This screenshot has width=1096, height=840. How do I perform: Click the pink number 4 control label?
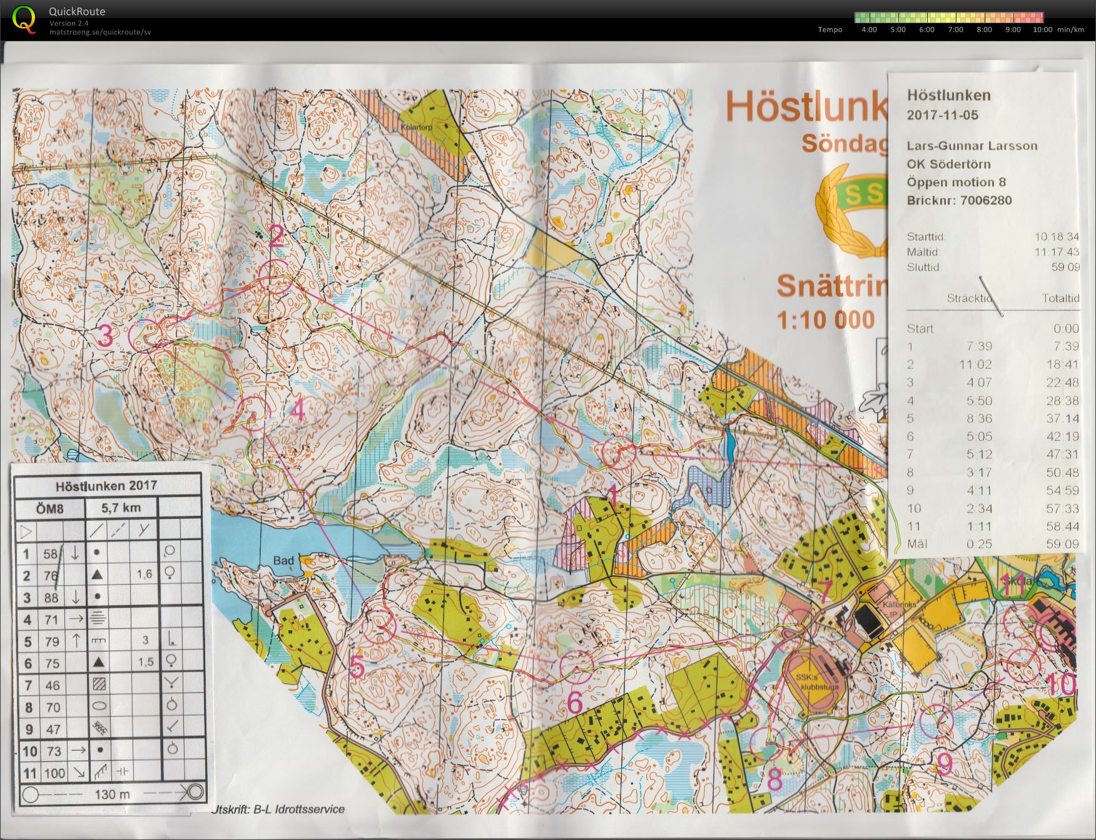[297, 410]
